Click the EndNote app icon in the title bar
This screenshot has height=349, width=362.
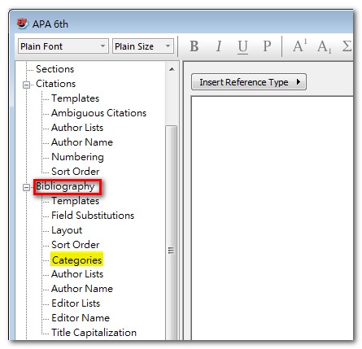(23, 24)
